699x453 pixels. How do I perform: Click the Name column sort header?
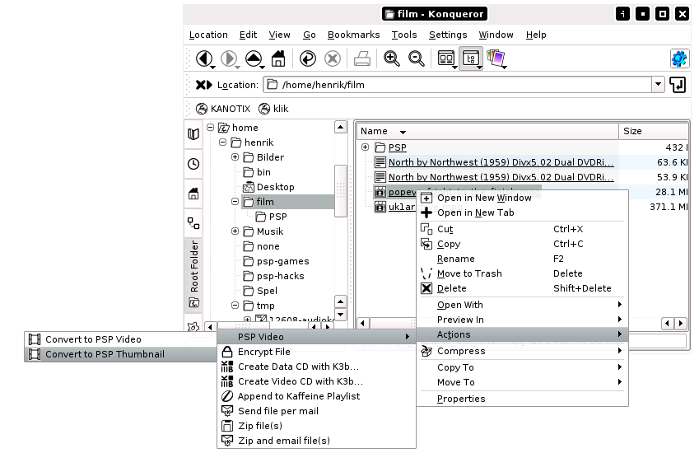487,131
